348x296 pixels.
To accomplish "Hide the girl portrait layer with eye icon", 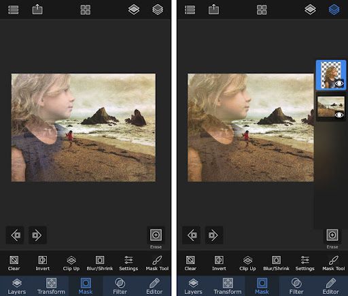I will click(x=339, y=84).
